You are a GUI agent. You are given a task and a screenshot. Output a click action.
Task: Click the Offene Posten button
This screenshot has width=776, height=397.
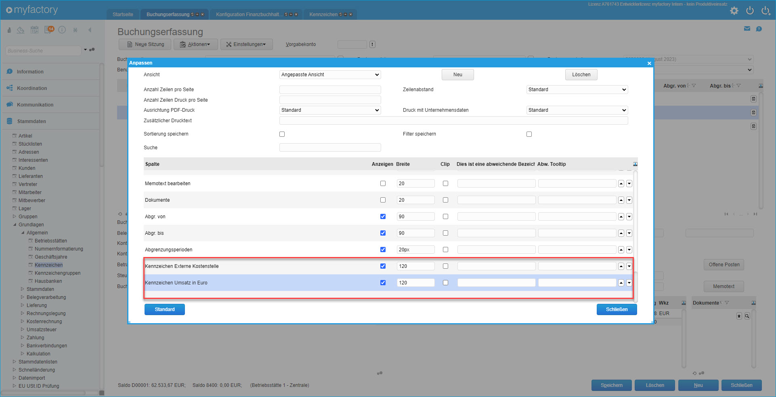(x=724, y=265)
